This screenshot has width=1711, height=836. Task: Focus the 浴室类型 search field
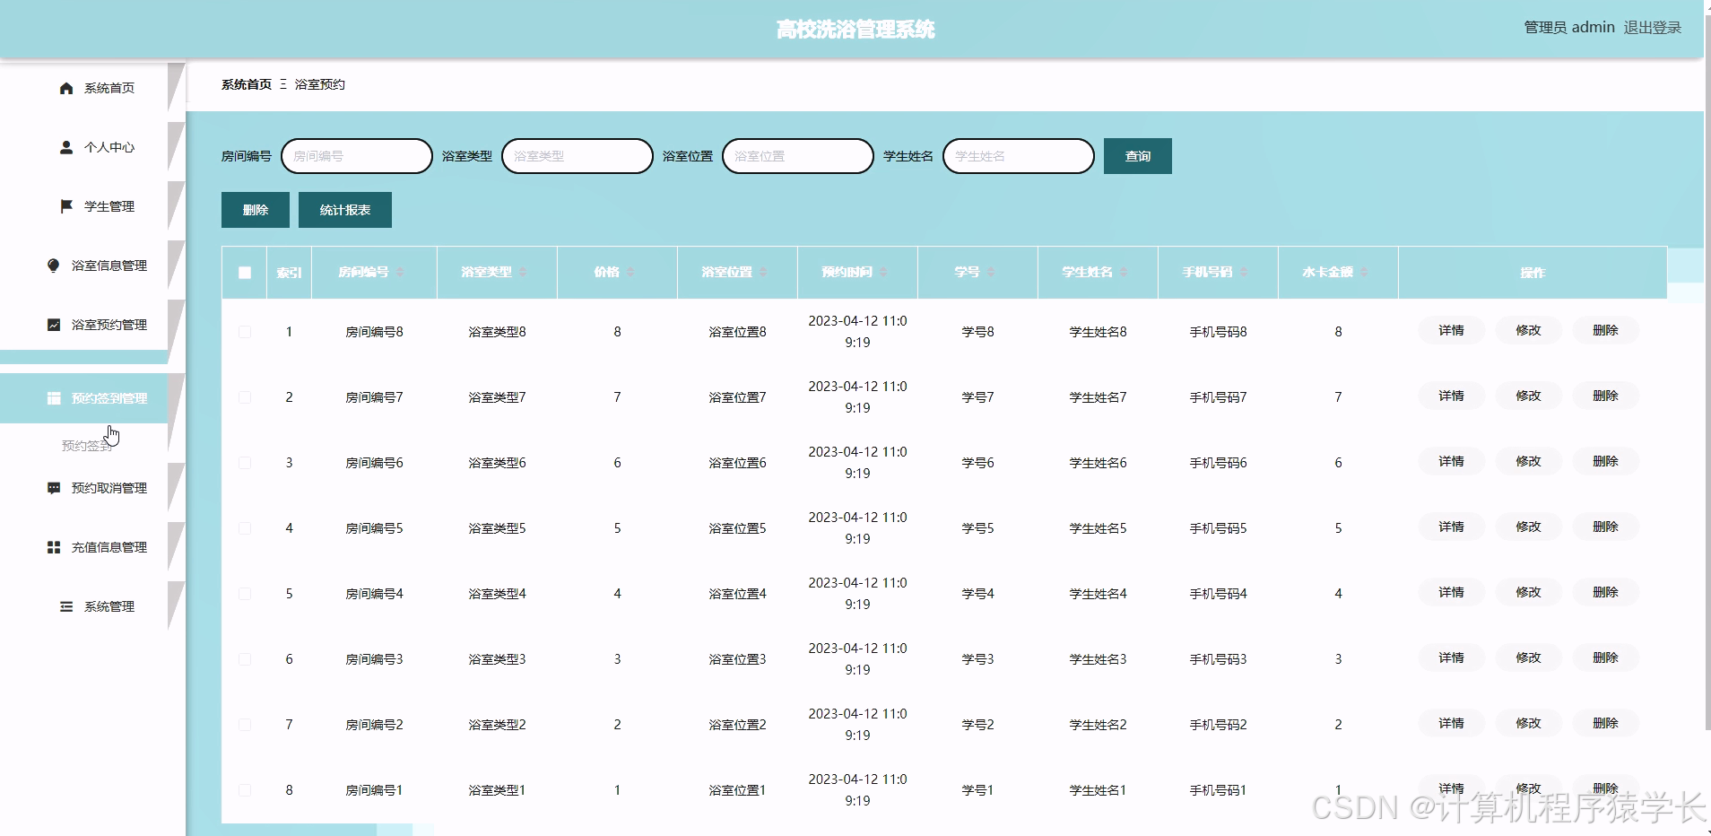[578, 156]
